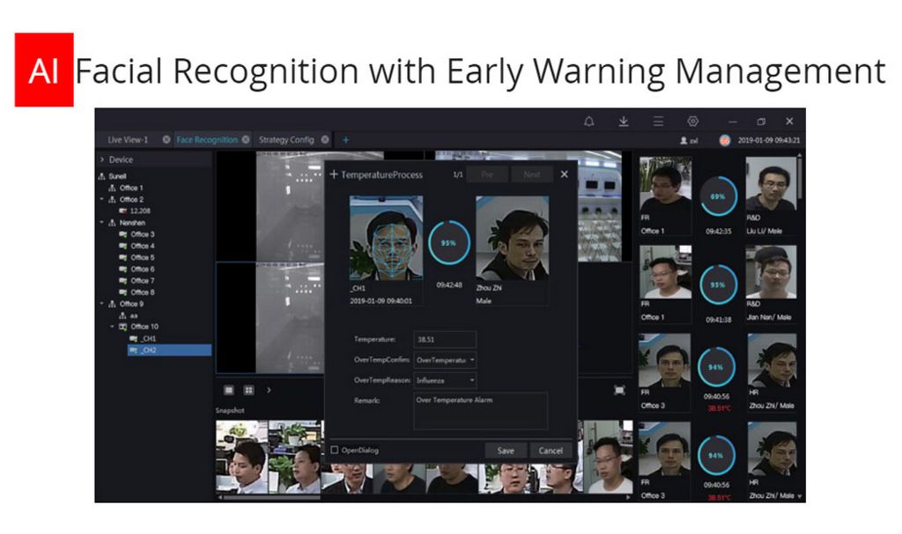Select camera Office 7 in the tree

[142, 280]
